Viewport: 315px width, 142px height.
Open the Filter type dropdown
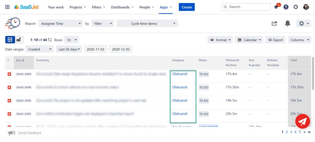103,24
